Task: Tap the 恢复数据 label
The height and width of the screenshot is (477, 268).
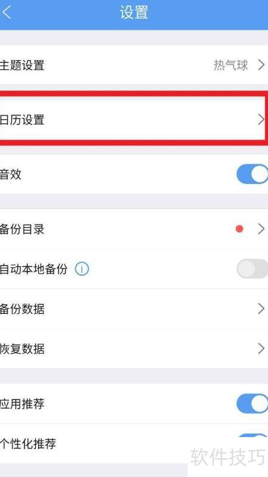Action: click(22, 348)
